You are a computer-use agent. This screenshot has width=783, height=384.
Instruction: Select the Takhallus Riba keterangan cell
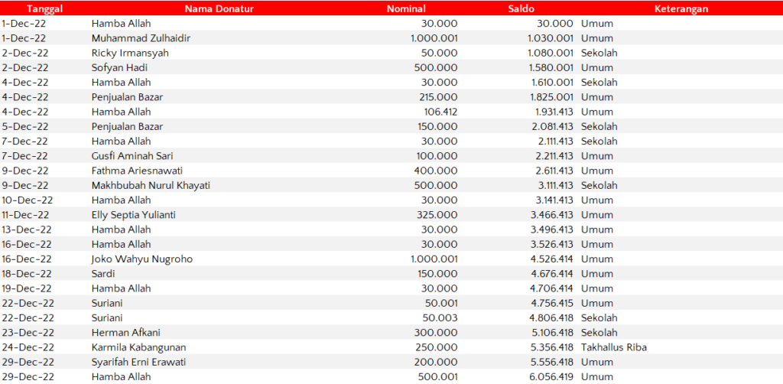(x=614, y=347)
